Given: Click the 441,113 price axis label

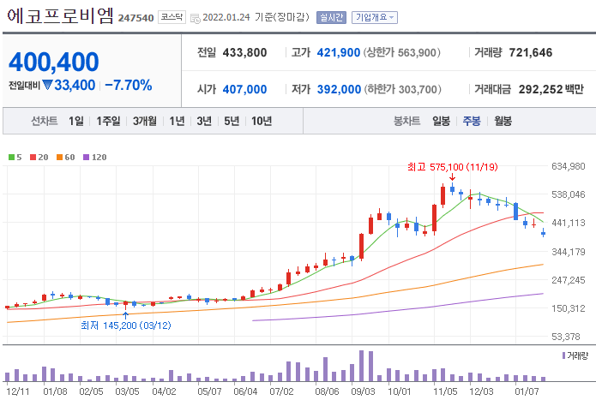Looking at the screenshot, I should (x=569, y=223).
